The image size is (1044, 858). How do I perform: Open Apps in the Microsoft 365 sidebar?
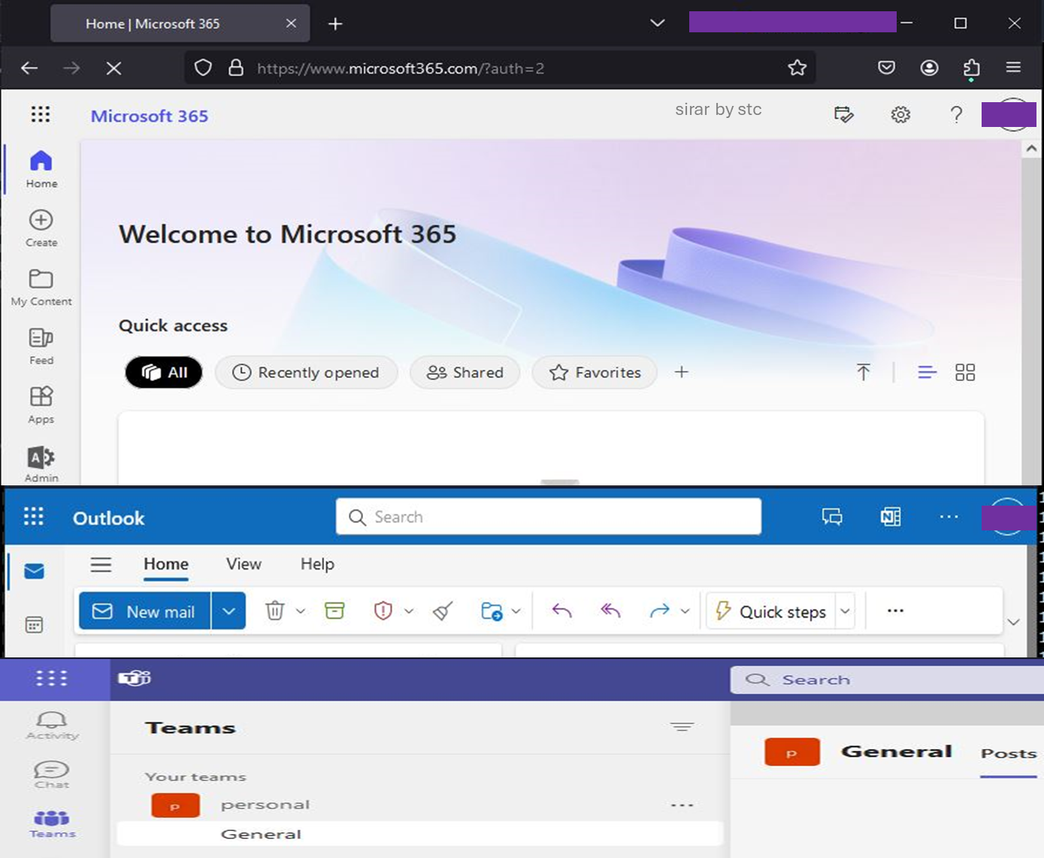[x=41, y=406]
